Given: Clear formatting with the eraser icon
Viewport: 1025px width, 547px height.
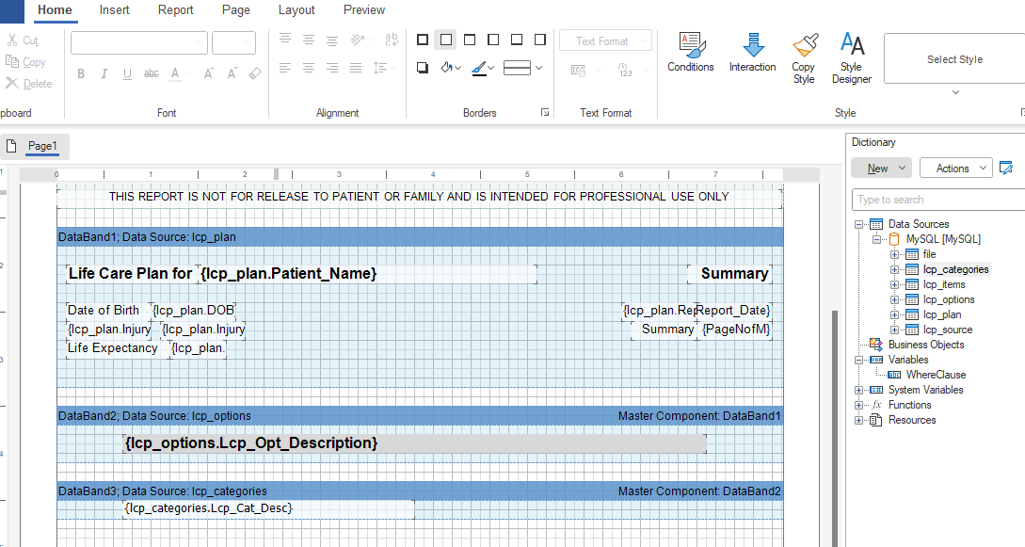Looking at the screenshot, I should [255, 73].
